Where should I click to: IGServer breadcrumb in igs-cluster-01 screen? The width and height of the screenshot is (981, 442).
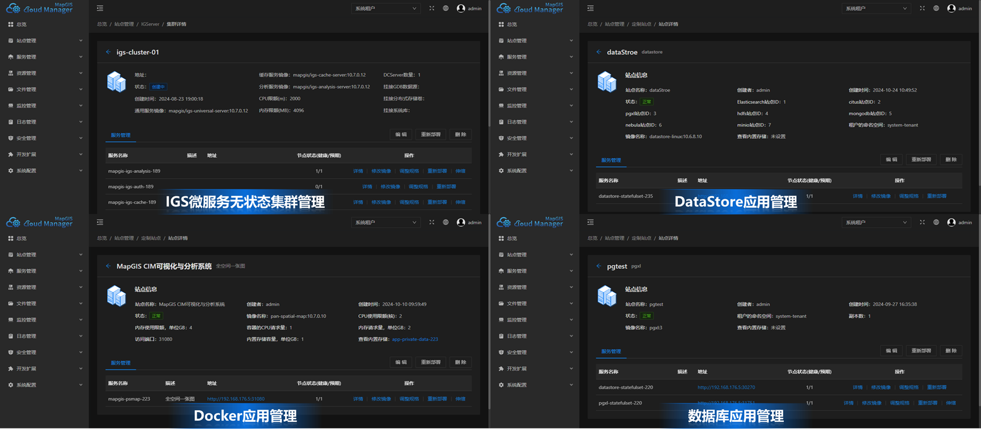[150, 24]
